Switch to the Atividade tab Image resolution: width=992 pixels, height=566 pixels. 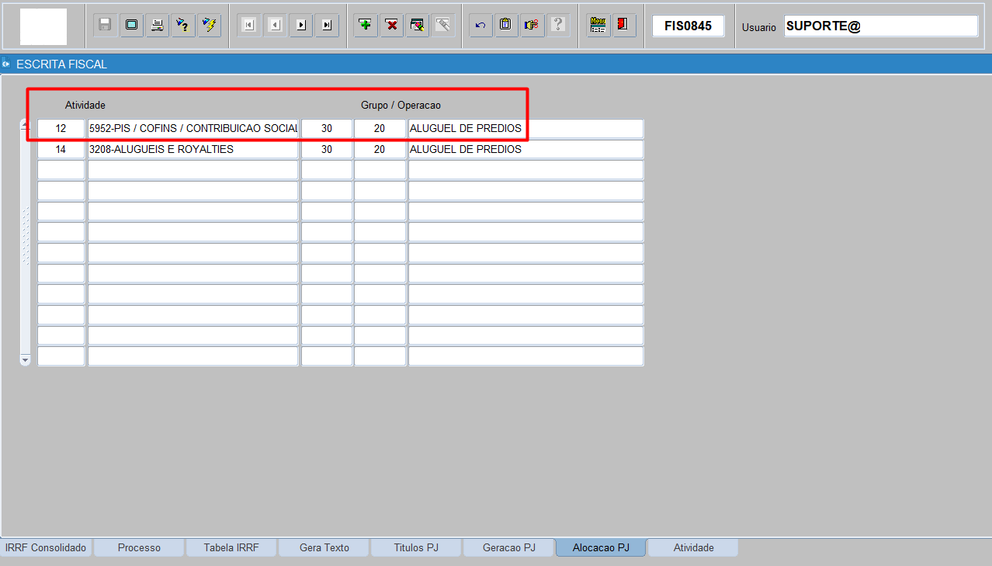pyautogui.click(x=693, y=547)
